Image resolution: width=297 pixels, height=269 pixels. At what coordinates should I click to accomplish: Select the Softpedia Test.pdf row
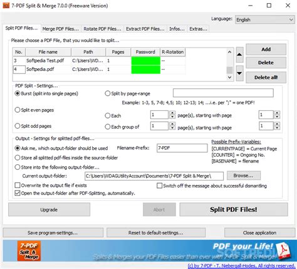[x=99, y=61]
